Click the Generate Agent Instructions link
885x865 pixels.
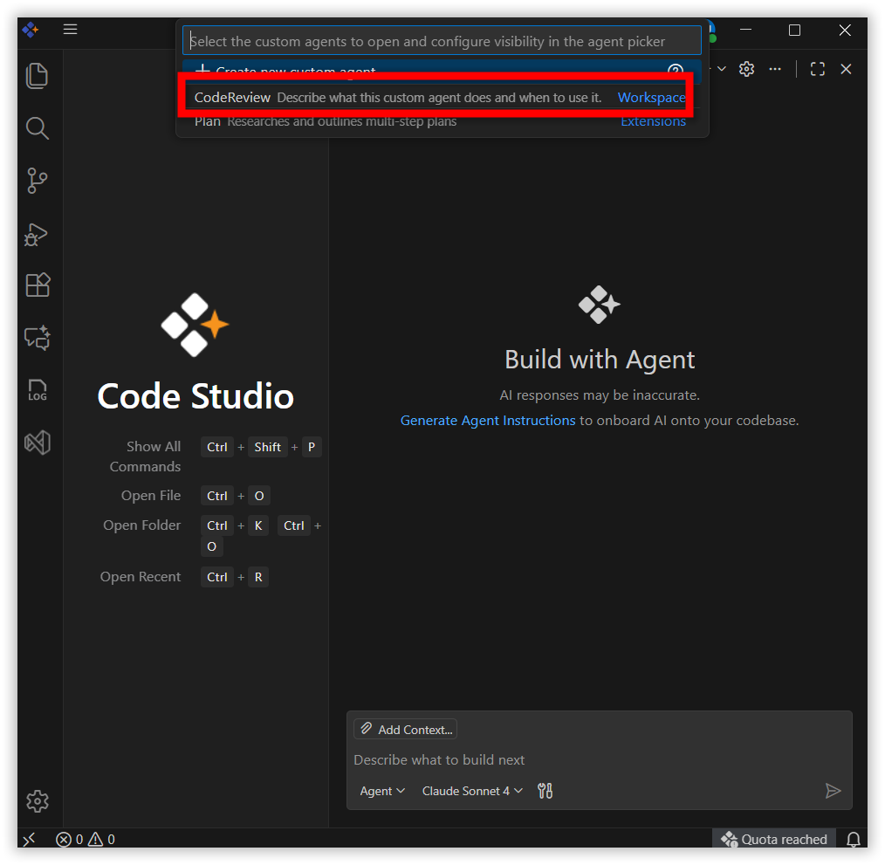487,420
